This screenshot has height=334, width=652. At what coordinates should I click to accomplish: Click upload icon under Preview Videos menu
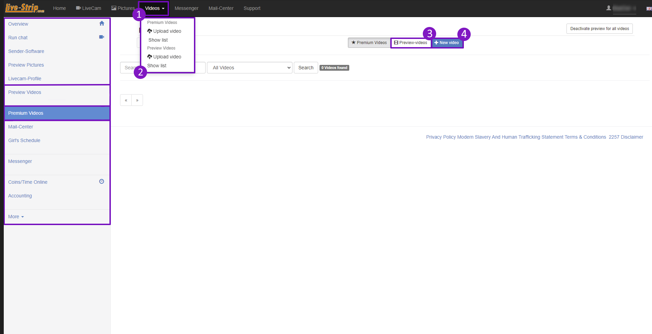click(x=149, y=57)
